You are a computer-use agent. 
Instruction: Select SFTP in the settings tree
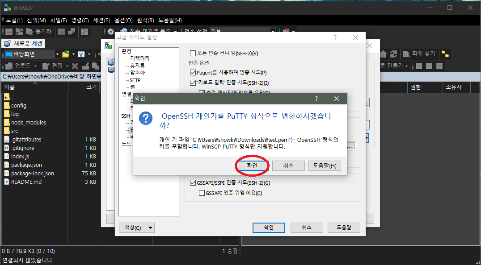[x=135, y=80]
